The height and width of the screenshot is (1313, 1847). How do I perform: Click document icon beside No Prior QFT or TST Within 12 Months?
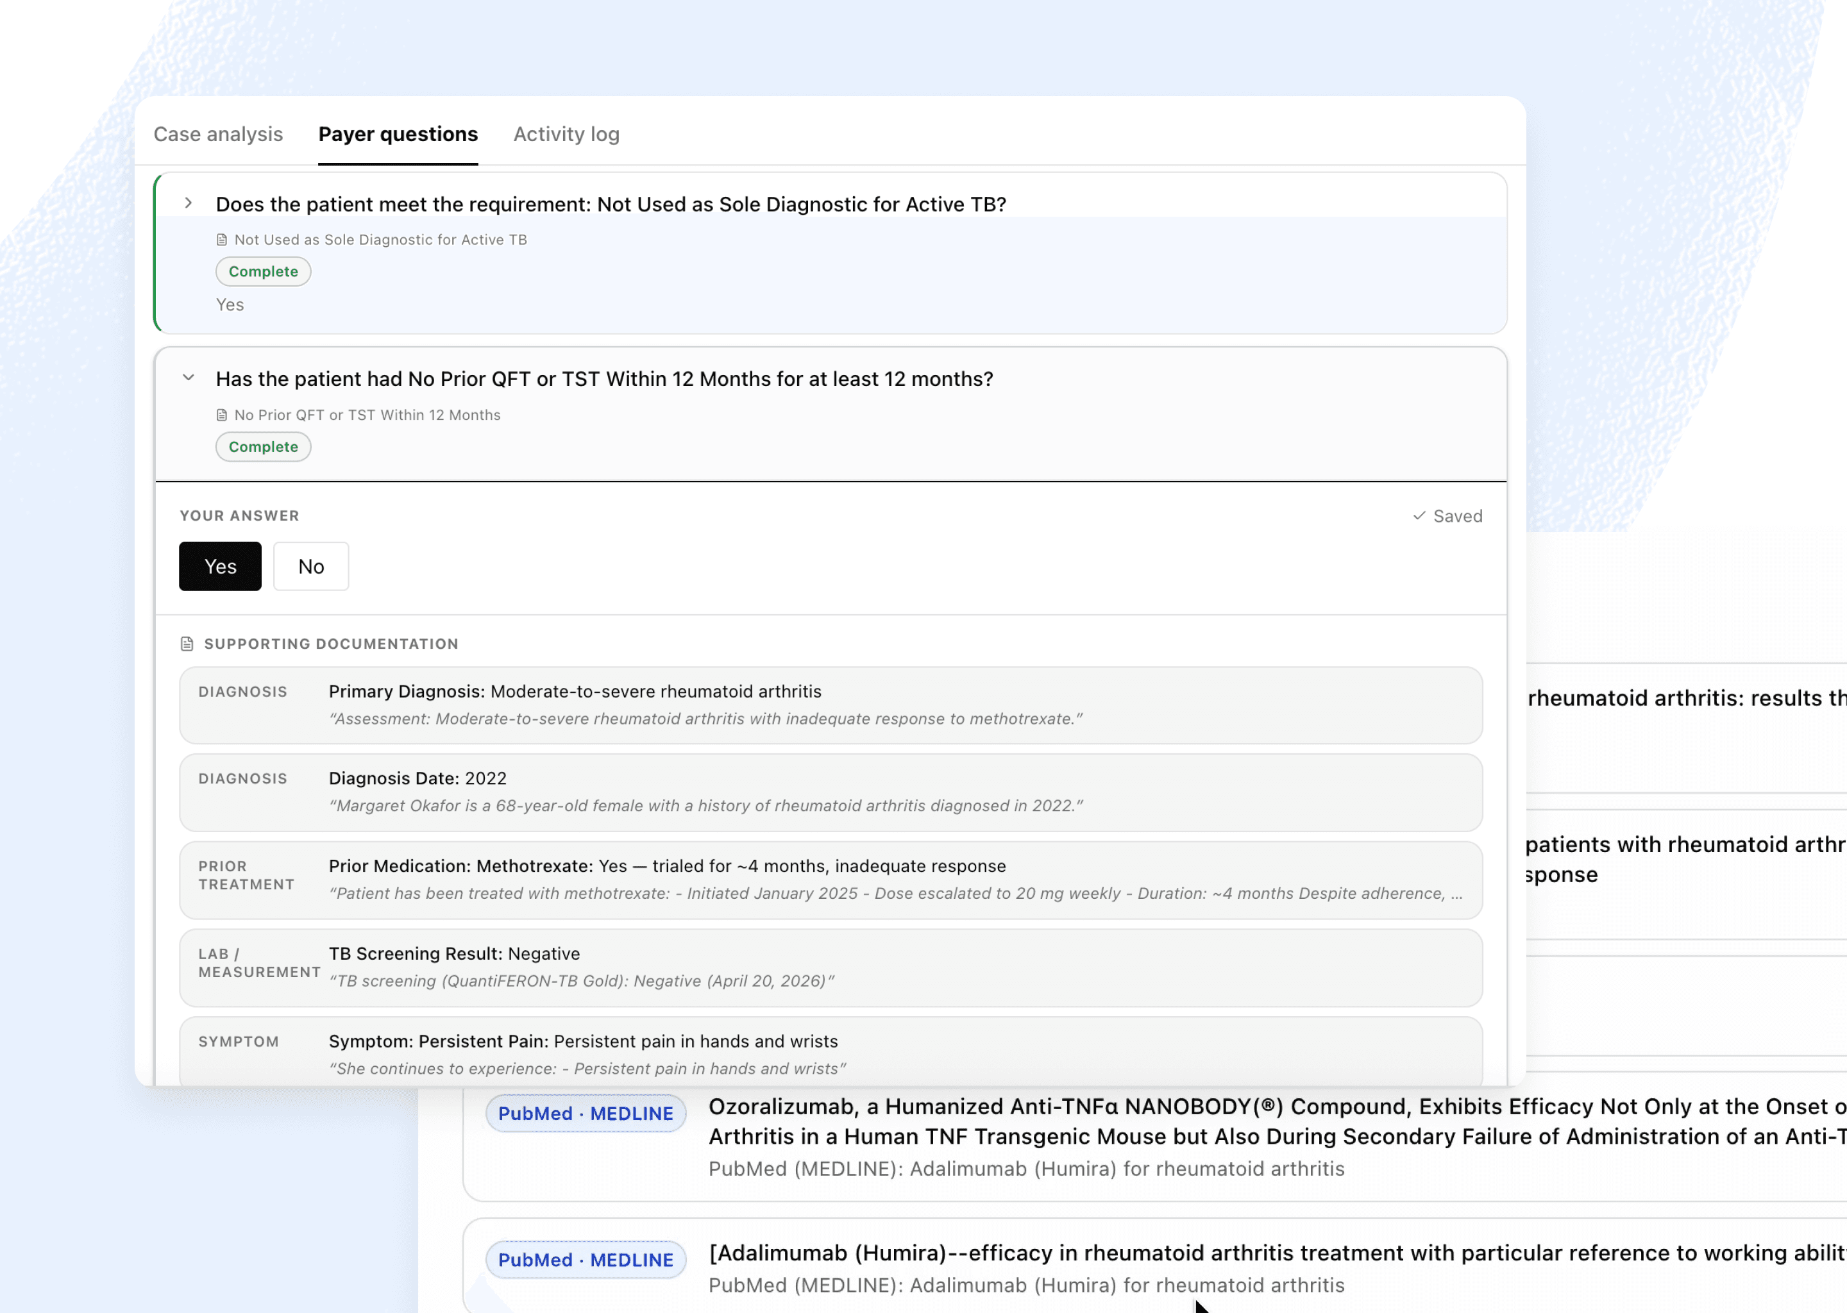pyautogui.click(x=221, y=415)
